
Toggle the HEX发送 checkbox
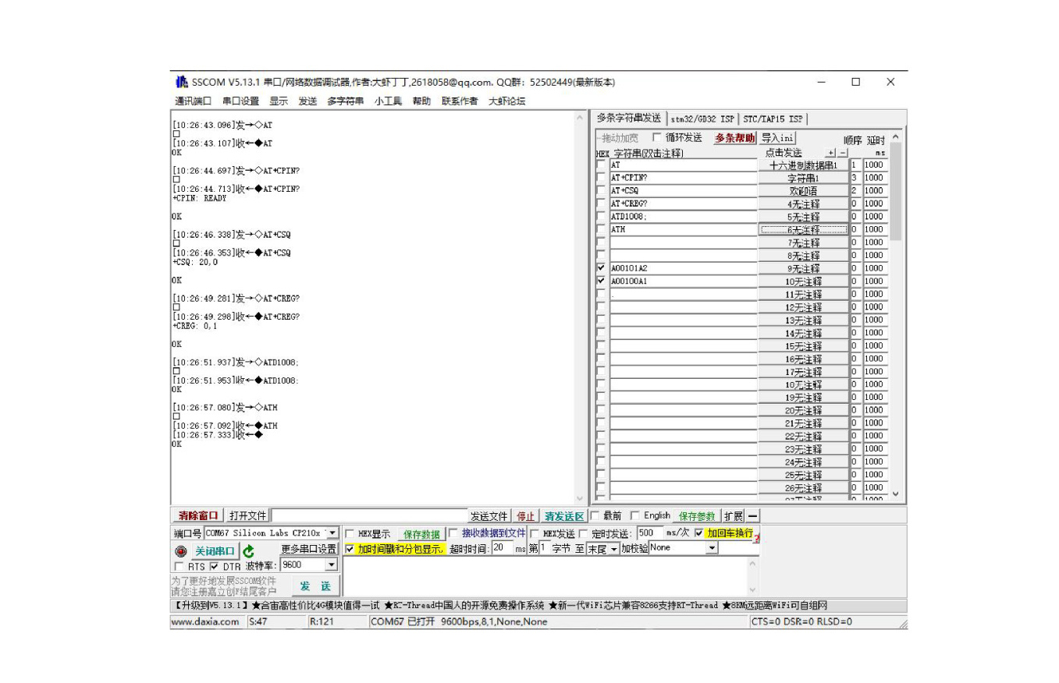[x=535, y=534]
